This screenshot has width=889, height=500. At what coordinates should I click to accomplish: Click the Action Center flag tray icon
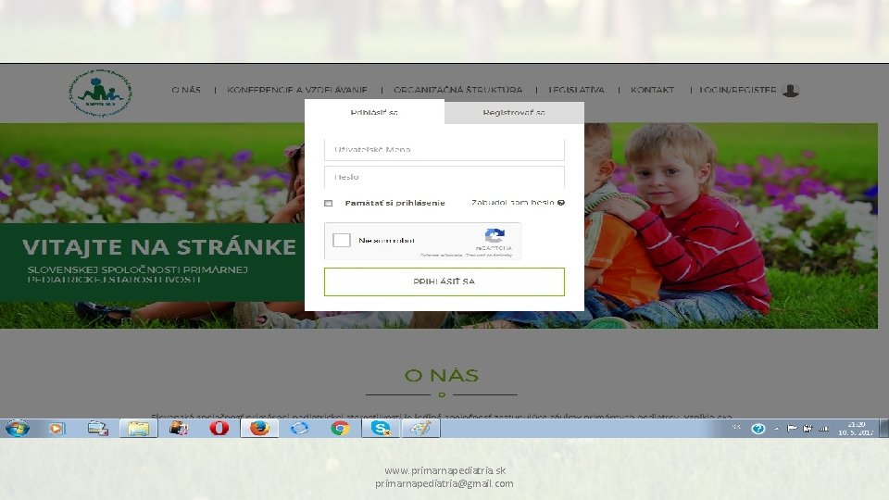click(x=792, y=429)
